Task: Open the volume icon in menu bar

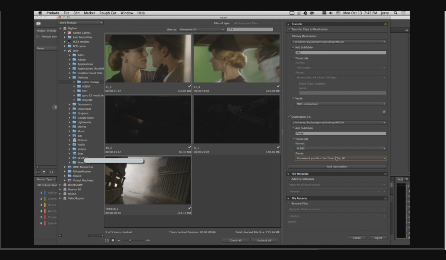Action: (x=331, y=13)
